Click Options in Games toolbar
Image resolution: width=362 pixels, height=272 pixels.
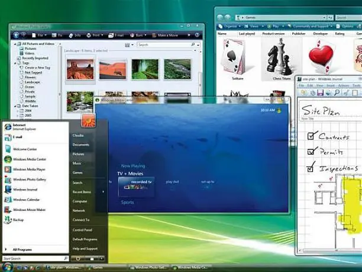click(345, 26)
